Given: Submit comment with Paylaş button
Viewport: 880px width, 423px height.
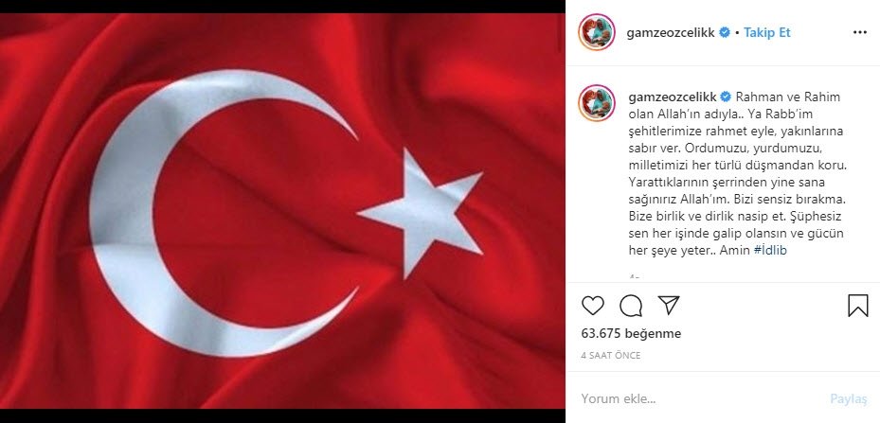Looking at the screenshot, I should click(x=849, y=399).
